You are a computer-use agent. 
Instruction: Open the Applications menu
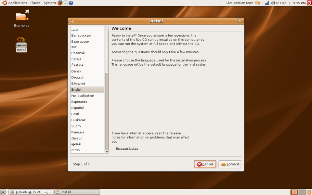click(x=18, y=3)
